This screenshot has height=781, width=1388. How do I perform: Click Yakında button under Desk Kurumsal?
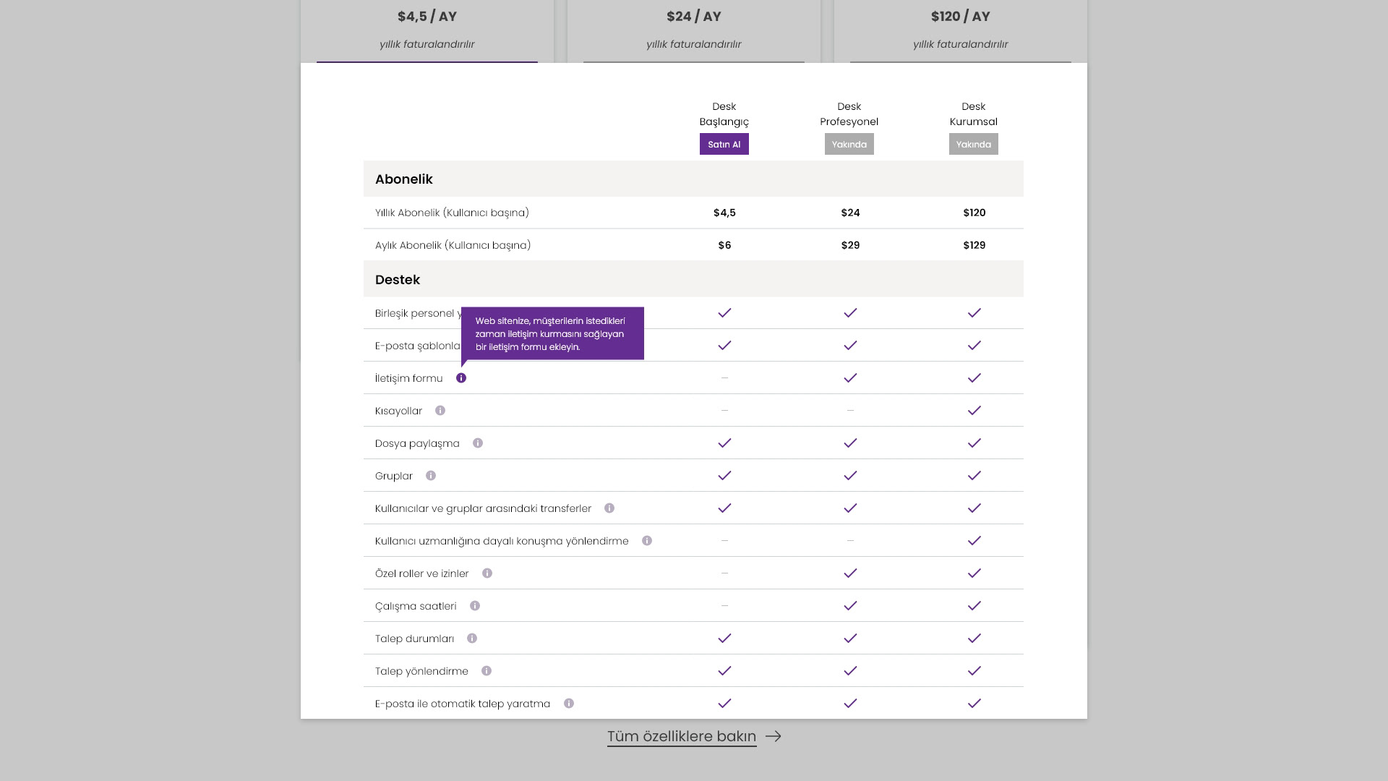pos(973,144)
